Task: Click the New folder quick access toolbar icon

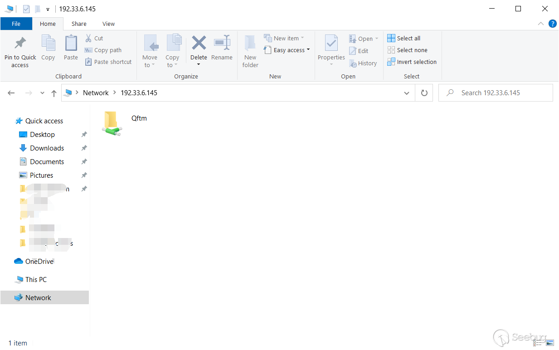Action: [38, 9]
